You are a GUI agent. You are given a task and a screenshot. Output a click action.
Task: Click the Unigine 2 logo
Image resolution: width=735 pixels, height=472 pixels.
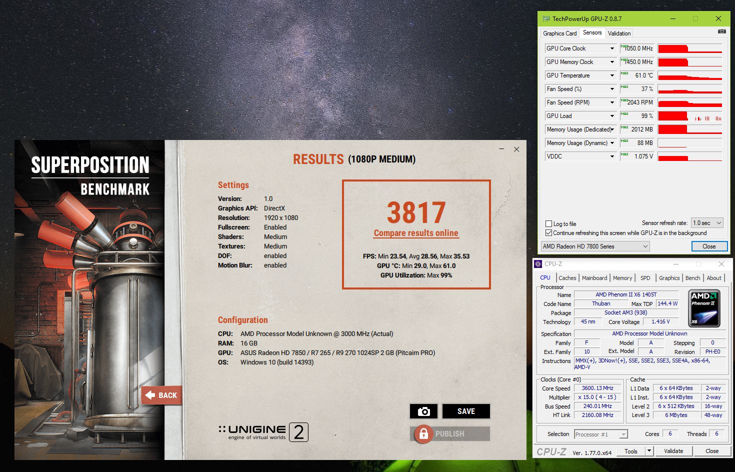pyautogui.click(x=263, y=432)
